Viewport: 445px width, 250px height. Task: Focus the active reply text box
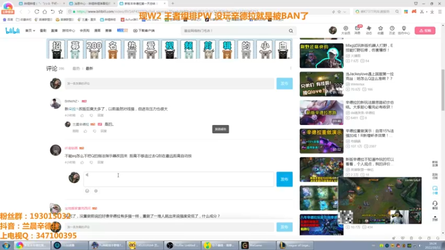pyautogui.click(x=179, y=179)
